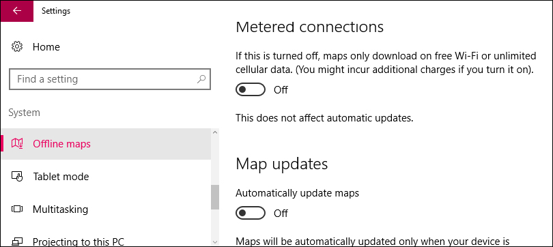Click the Multitasking windows icon
The height and width of the screenshot is (247, 553).
[17, 209]
